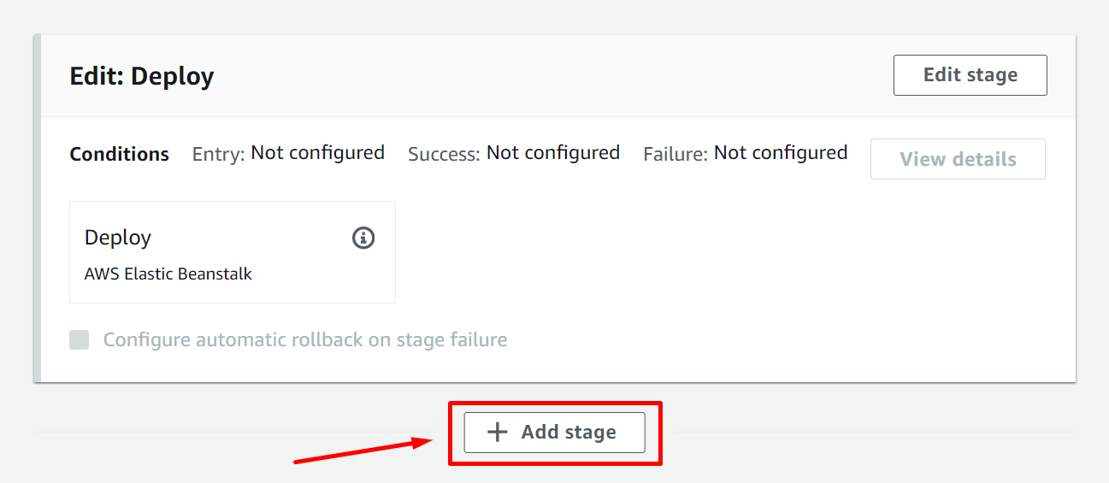Click the Edit stage button
This screenshot has width=1109, height=483.
970,75
